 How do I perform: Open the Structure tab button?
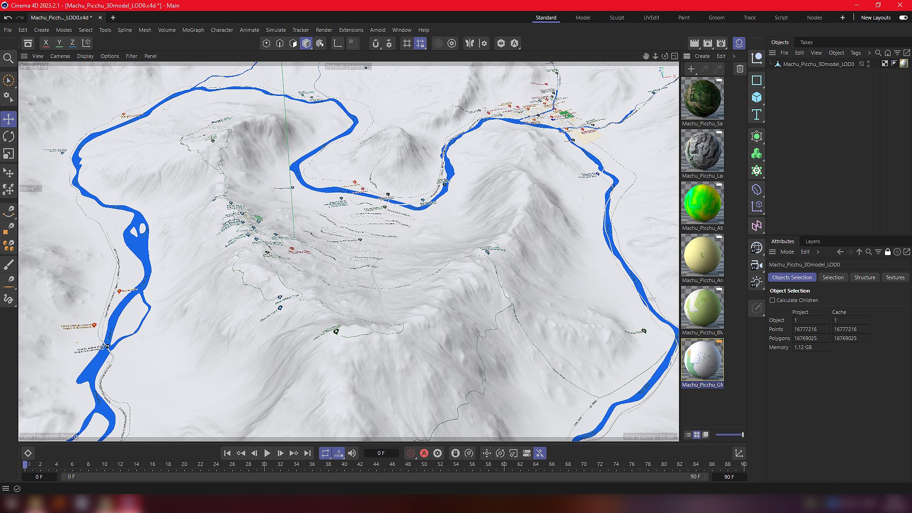coord(864,277)
